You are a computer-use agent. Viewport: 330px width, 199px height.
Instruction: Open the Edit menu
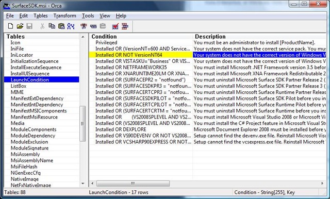tap(23, 16)
